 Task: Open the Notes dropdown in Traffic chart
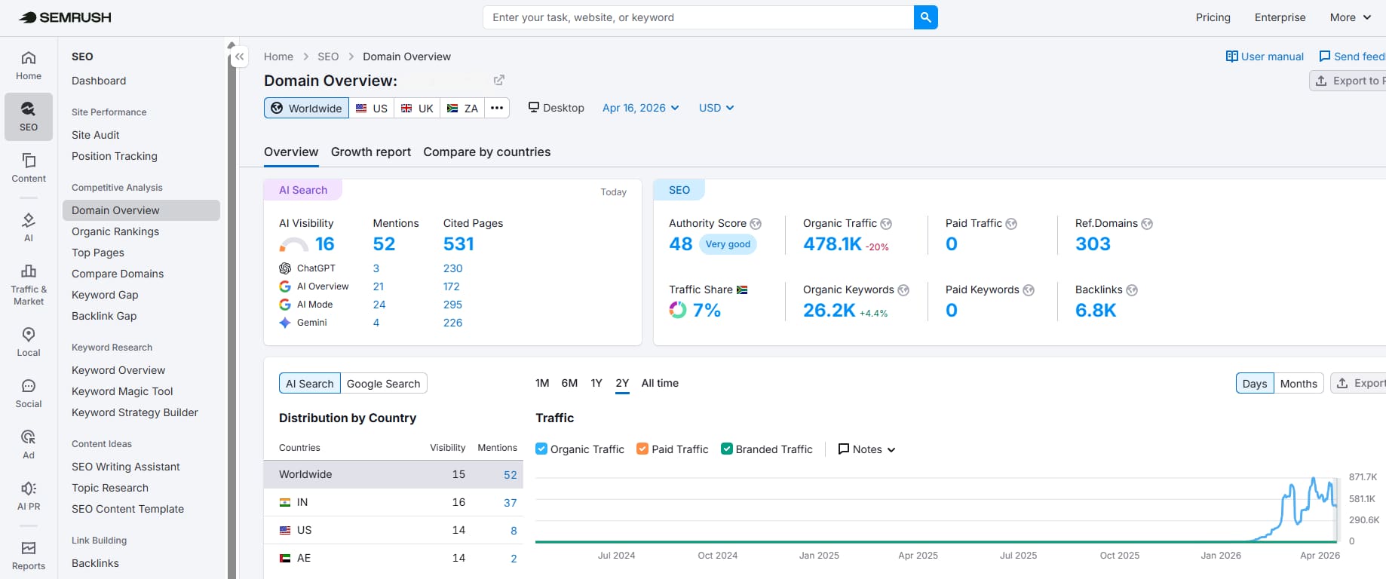pos(866,449)
